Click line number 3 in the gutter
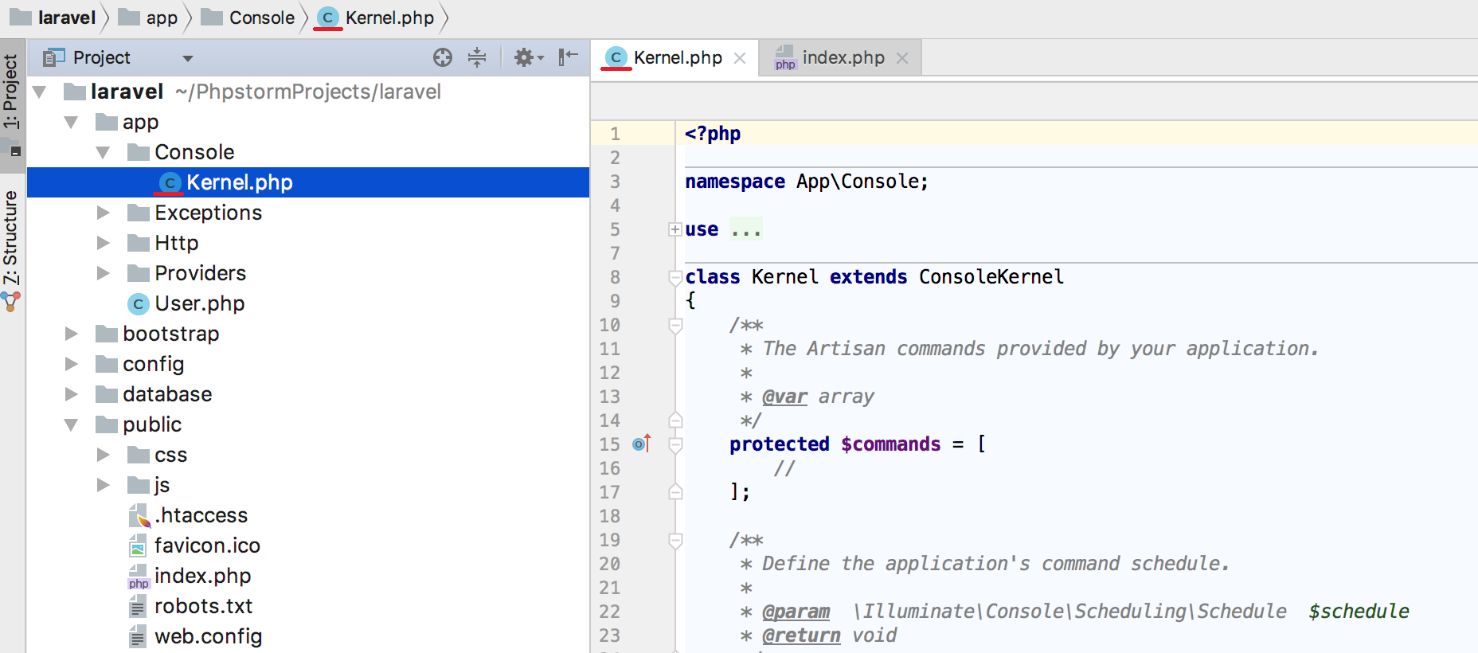 615,182
